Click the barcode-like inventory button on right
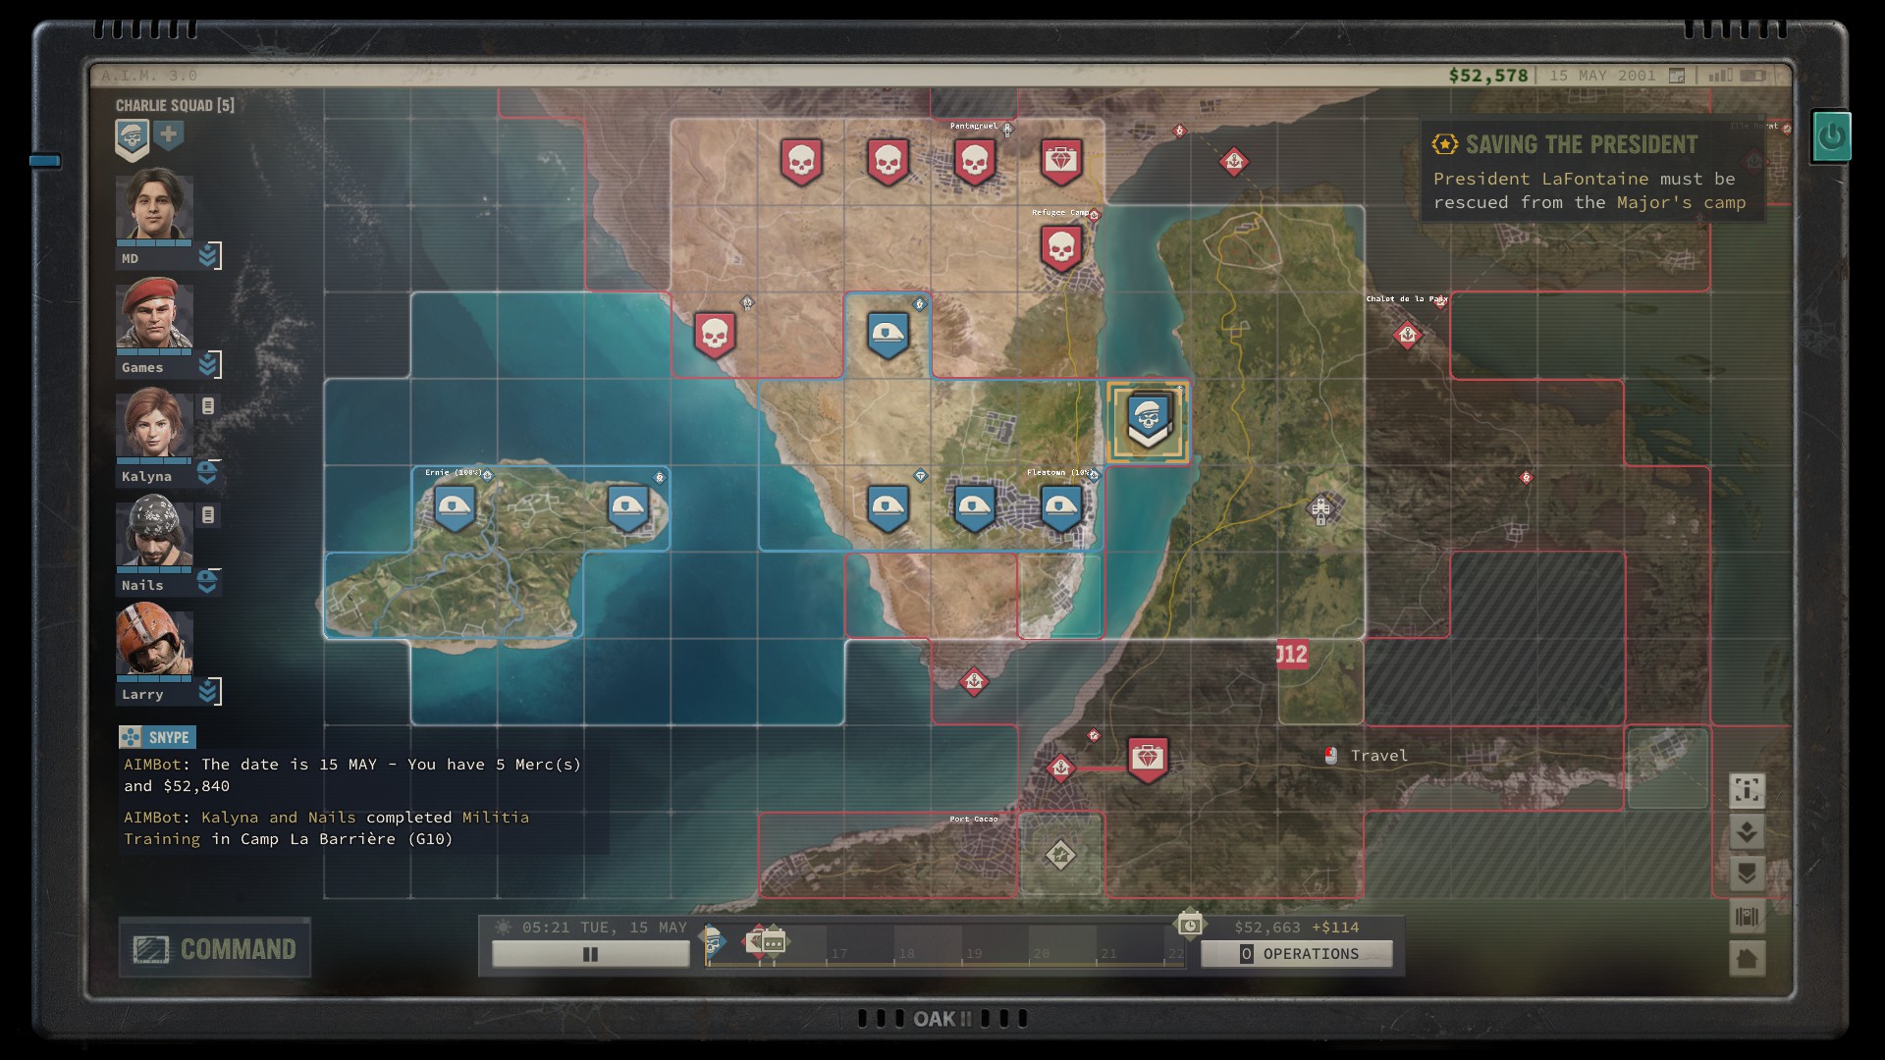Screen dimensions: 1885x1060 coord(1747,917)
